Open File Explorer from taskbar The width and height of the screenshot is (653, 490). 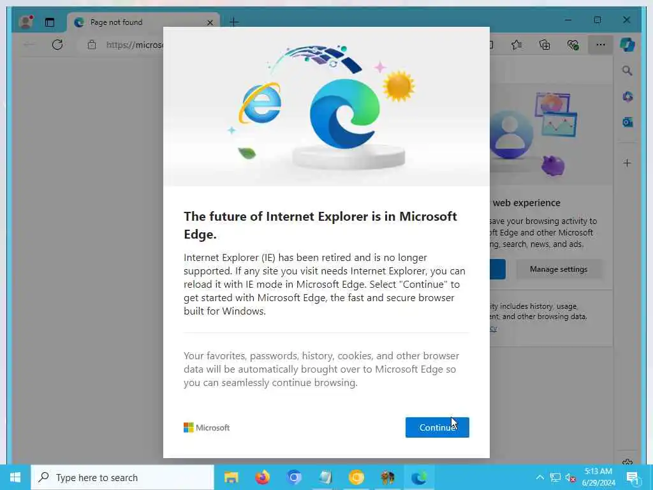(231, 477)
